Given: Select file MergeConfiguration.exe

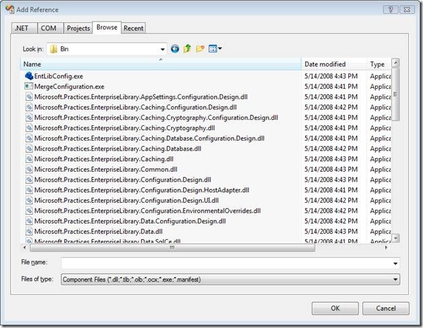Looking at the screenshot, I should (x=69, y=87).
